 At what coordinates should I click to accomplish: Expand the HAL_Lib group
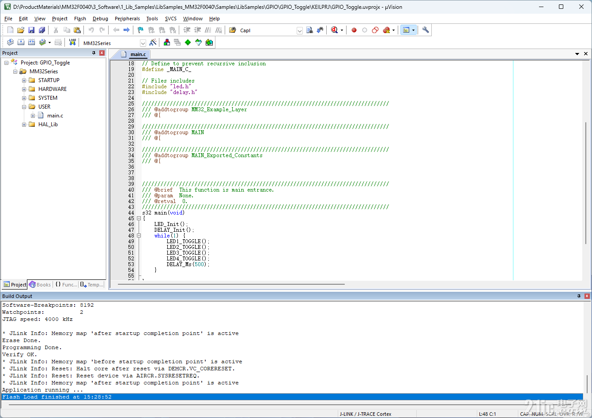point(24,124)
